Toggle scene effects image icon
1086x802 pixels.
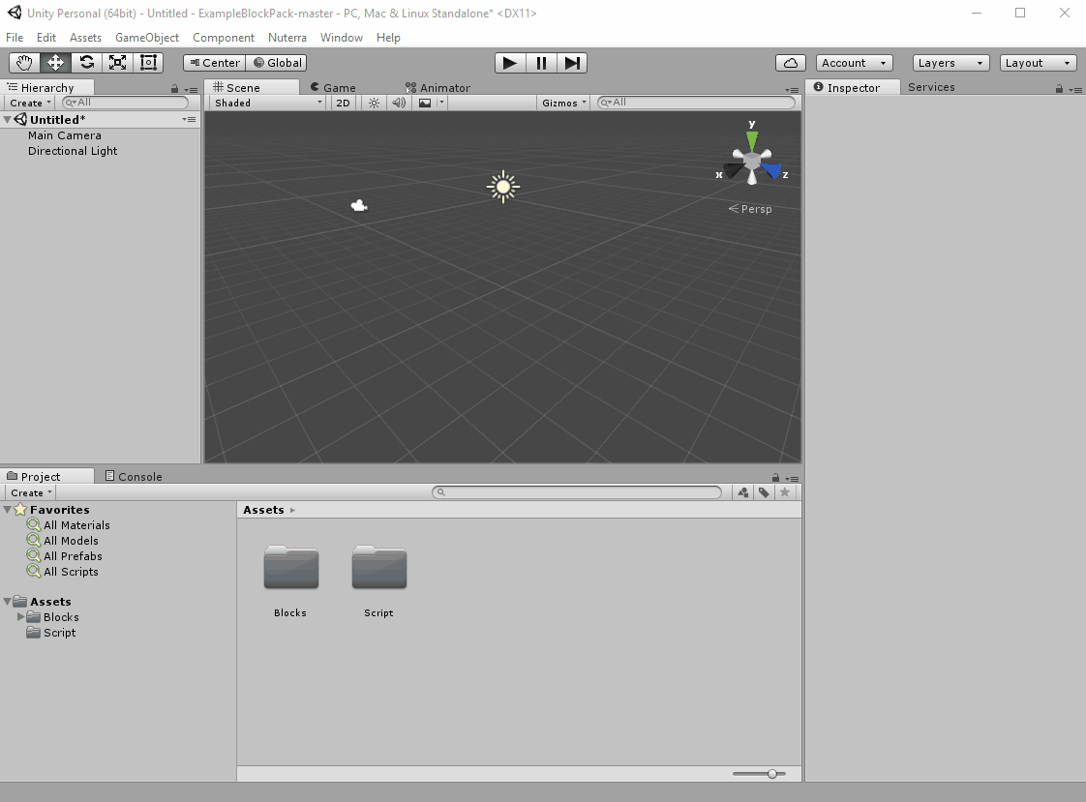click(425, 103)
